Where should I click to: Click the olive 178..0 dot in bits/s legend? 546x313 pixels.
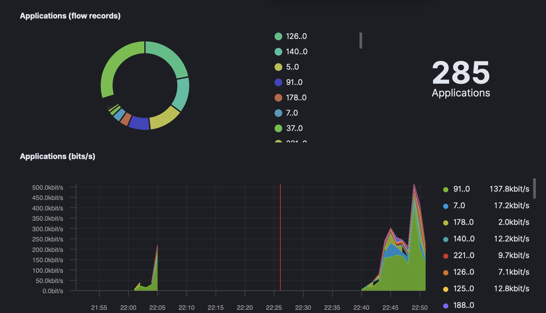(x=446, y=222)
